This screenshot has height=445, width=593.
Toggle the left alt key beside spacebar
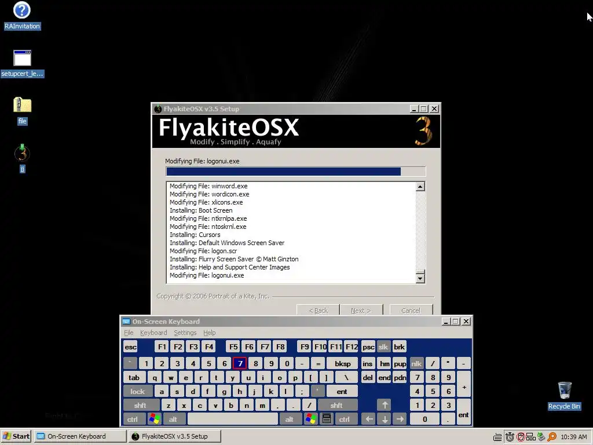pos(174,419)
